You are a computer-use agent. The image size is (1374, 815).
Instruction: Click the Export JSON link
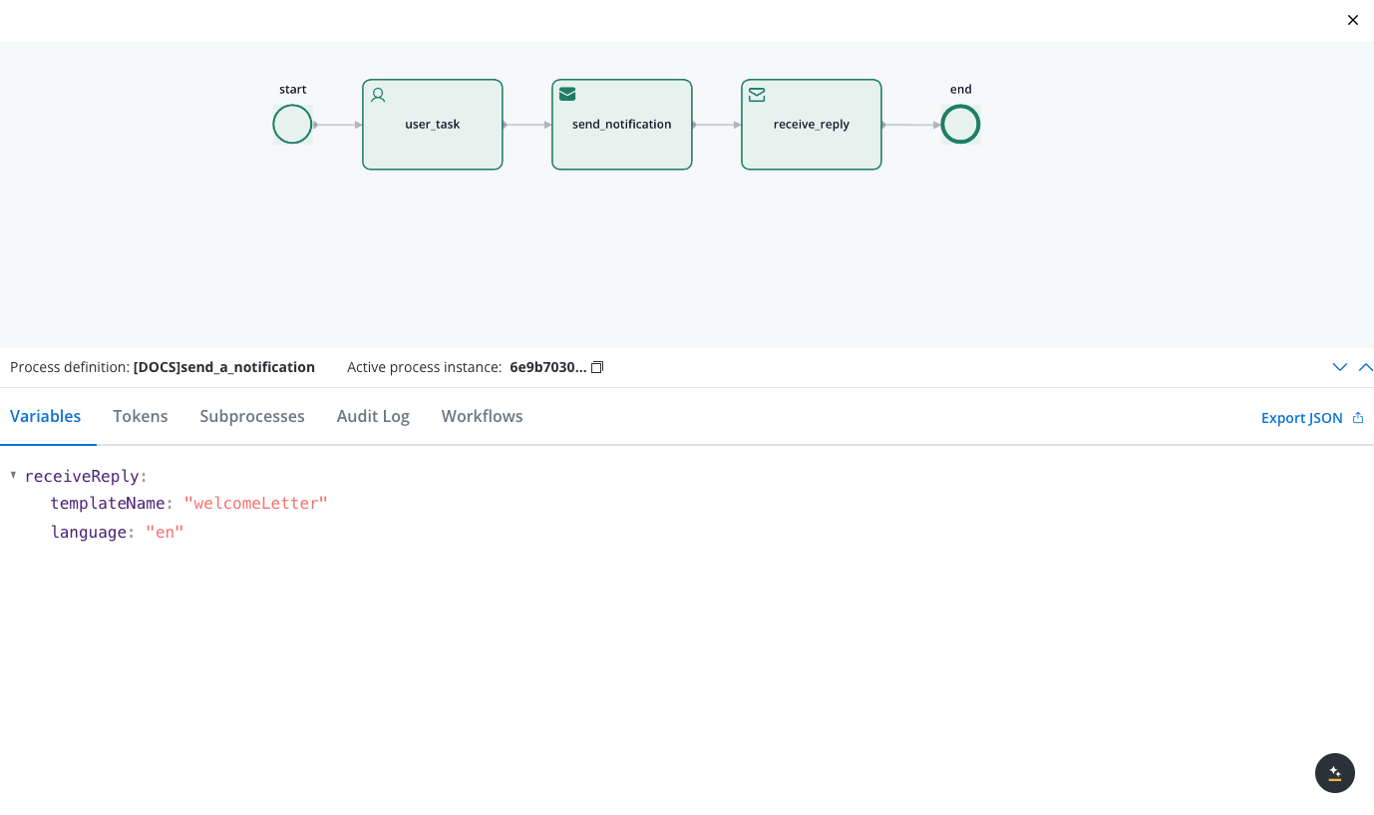1301,418
